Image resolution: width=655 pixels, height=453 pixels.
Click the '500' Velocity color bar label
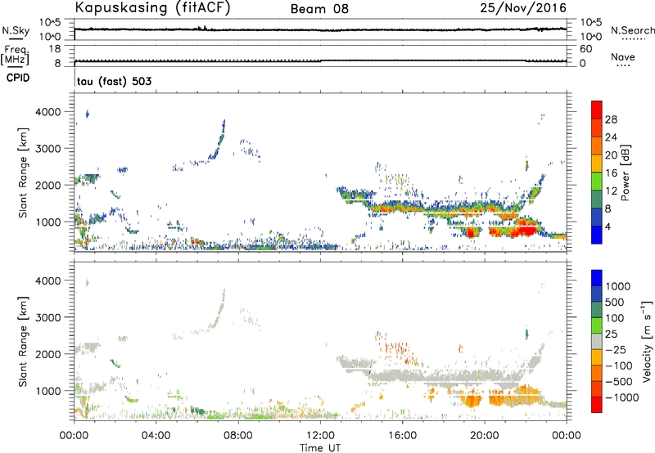point(615,302)
